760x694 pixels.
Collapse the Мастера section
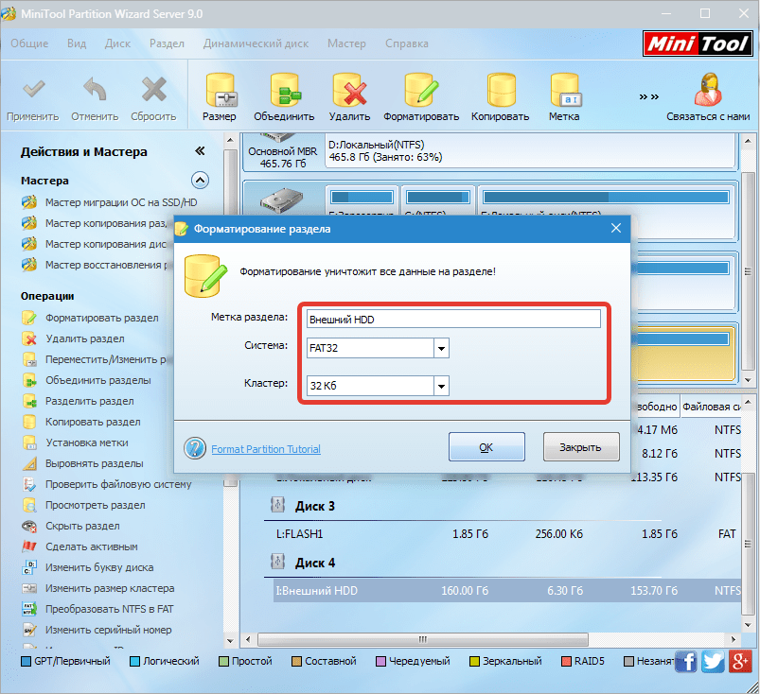[200, 180]
